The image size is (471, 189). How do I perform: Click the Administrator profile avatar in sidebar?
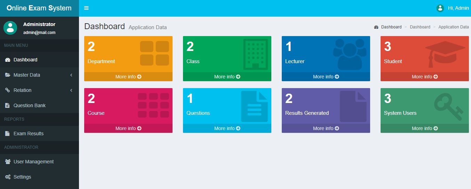[10, 28]
